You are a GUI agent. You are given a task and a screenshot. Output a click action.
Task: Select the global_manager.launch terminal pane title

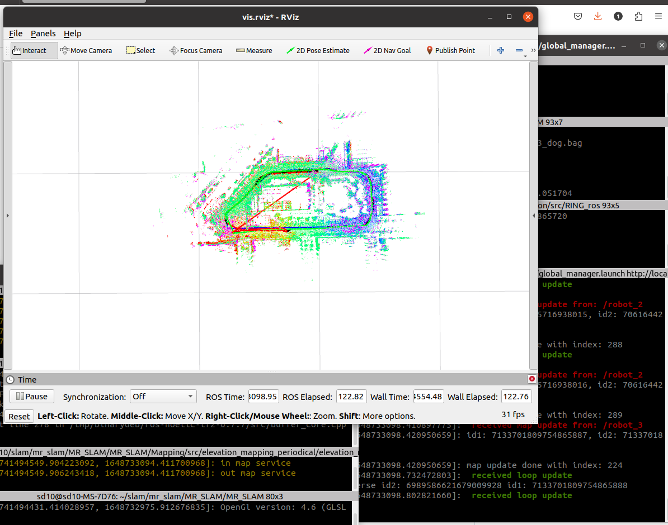(x=603, y=274)
